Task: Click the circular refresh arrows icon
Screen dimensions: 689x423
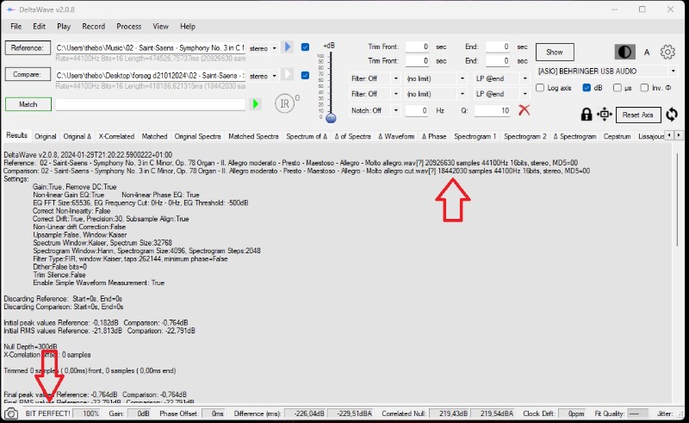Action: [672, 115]
